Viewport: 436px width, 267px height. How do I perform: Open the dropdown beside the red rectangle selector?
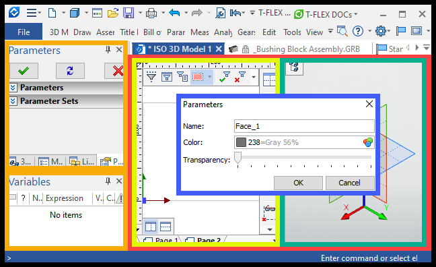210,77
